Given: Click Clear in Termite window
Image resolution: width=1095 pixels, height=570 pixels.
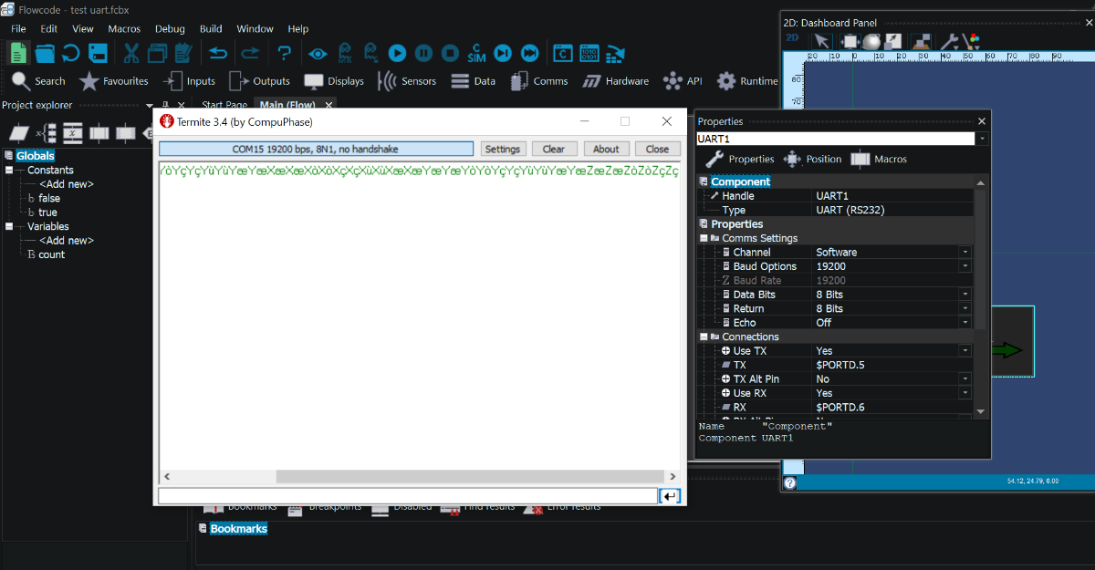Looking at the screenshot, I should [554, 150].
